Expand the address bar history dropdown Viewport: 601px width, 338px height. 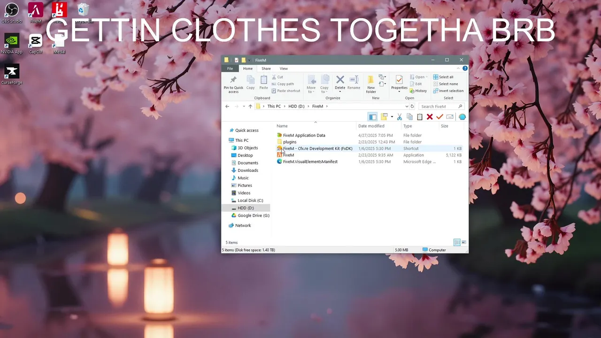coord(407,107)
